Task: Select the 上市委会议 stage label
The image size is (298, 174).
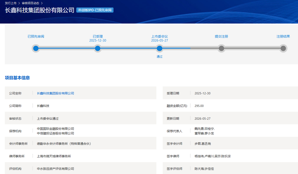Action: (159, 36)
